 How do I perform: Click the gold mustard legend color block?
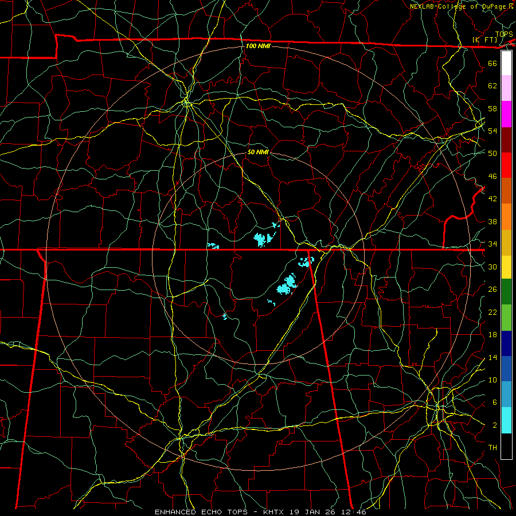tap(506, 243)
